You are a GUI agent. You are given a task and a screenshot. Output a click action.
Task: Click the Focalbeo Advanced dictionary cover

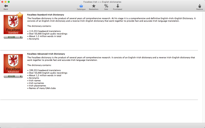(x=13, y=64)
